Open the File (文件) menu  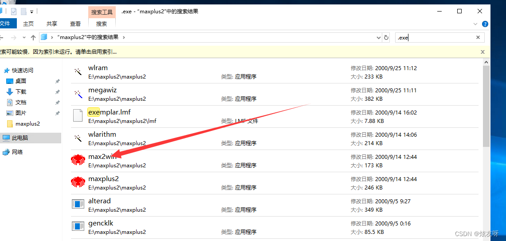tap(4, 24)
